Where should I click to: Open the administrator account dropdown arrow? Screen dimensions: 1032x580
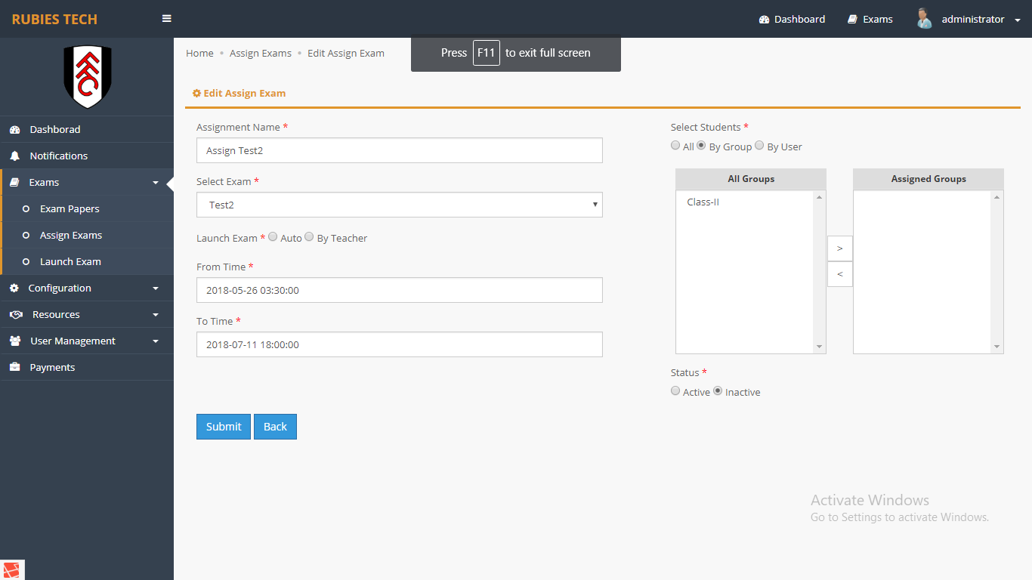coord(1018,20)
